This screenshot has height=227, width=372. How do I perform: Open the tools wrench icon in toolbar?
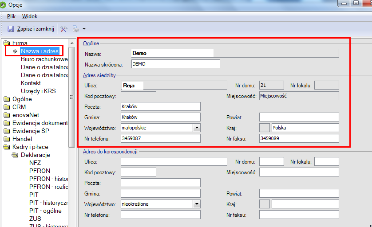pos(63,29)
